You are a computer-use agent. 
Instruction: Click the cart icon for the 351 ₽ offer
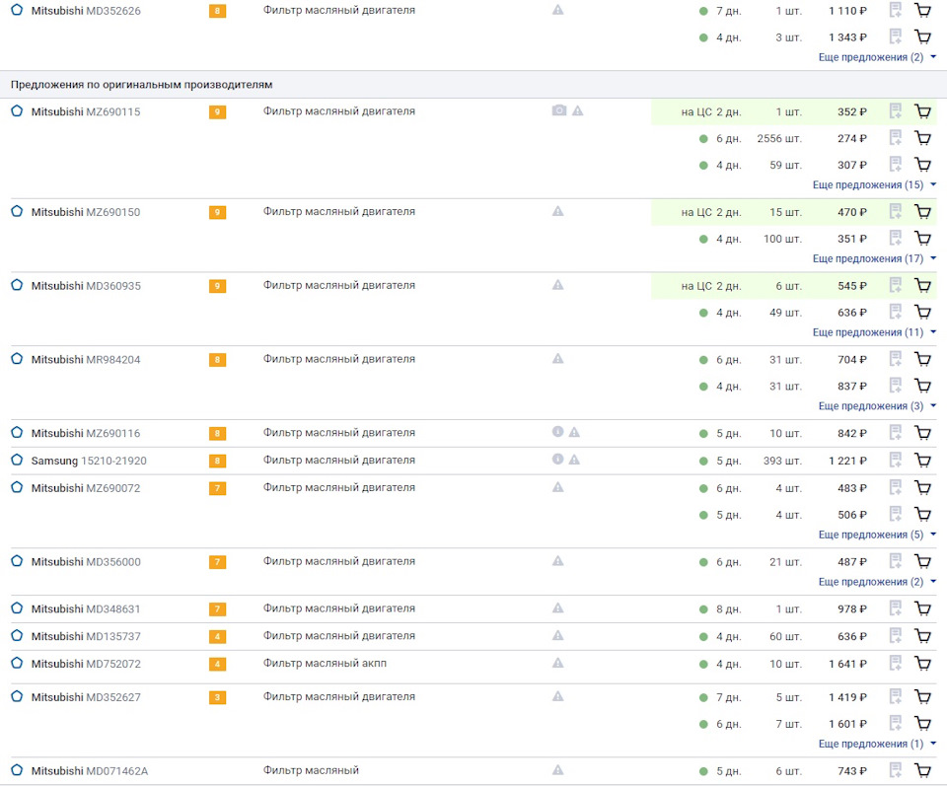922,239
